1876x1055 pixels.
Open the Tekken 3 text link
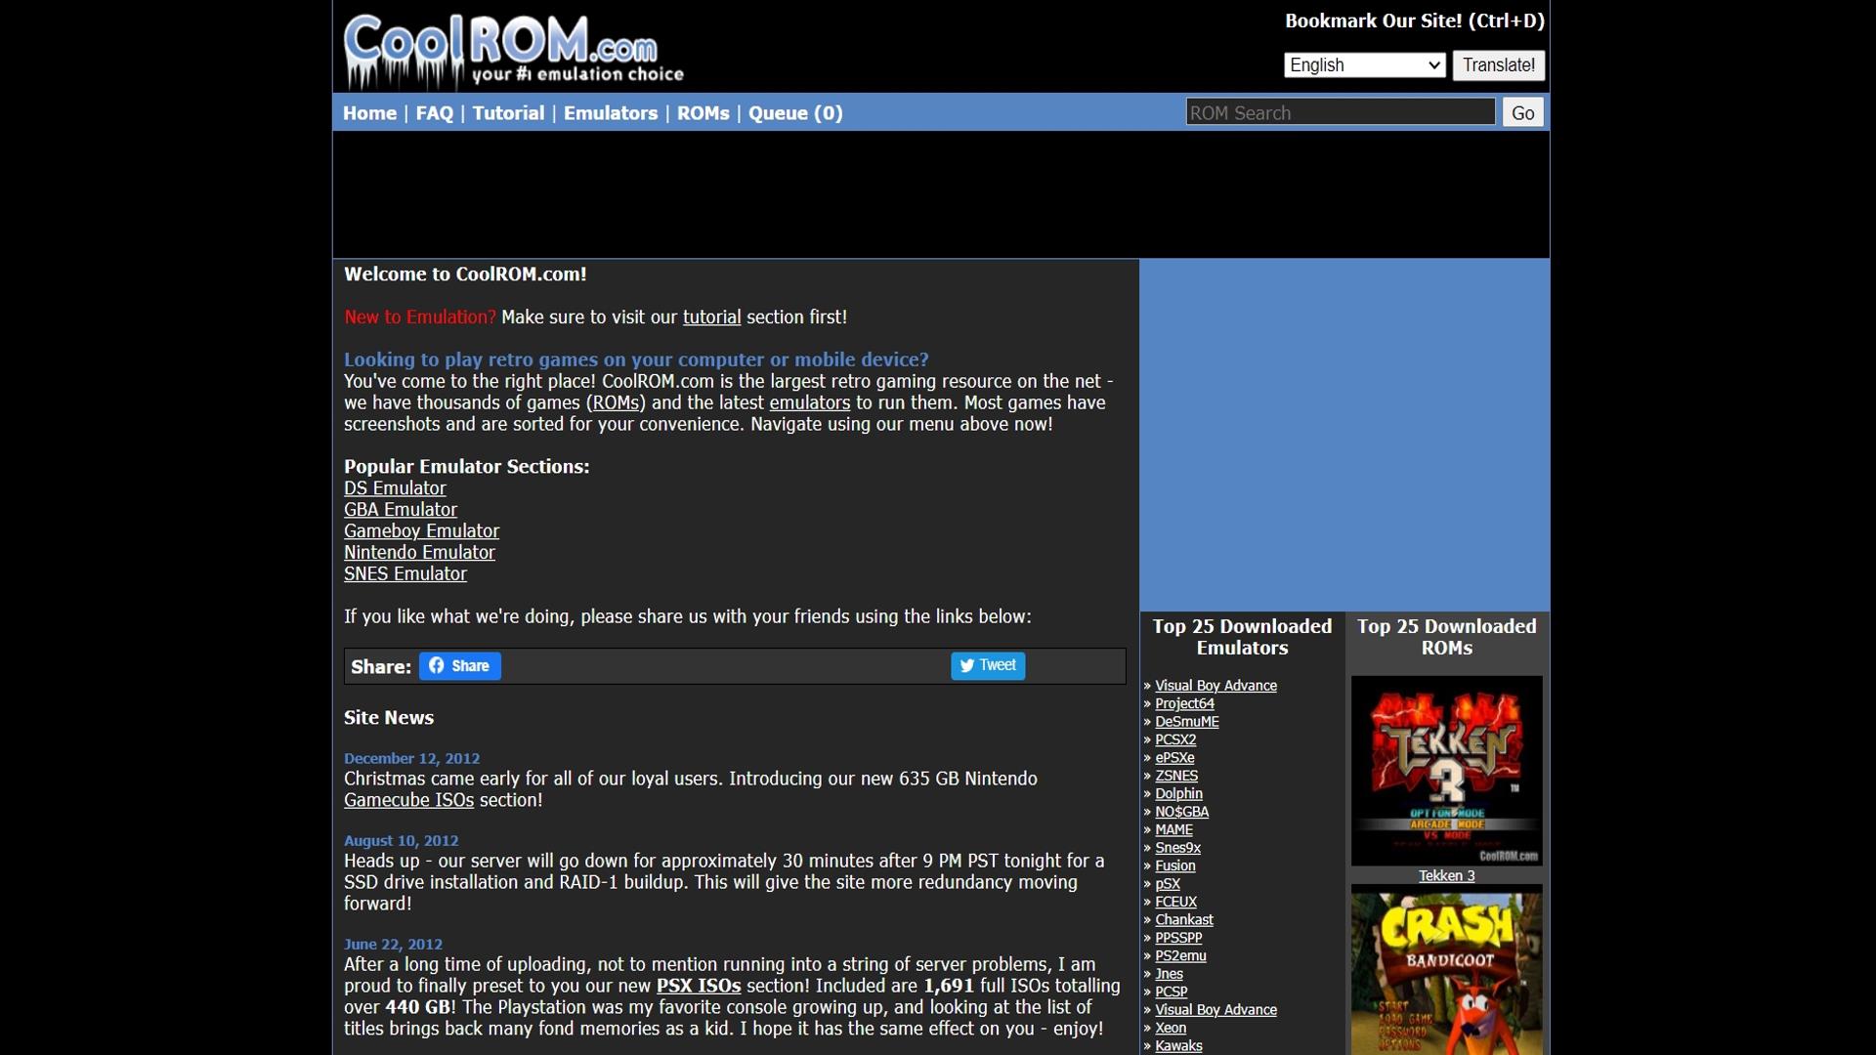(x=1446, y=876)
